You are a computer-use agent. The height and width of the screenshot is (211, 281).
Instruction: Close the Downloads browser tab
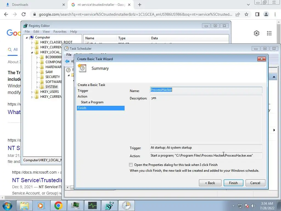[64, 5]
